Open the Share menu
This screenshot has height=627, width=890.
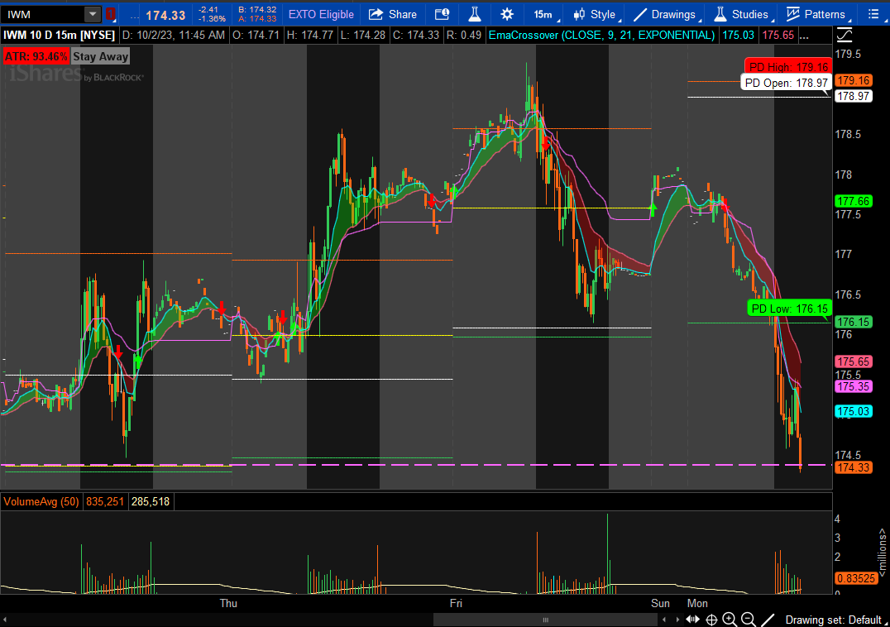tap(393, 14)
